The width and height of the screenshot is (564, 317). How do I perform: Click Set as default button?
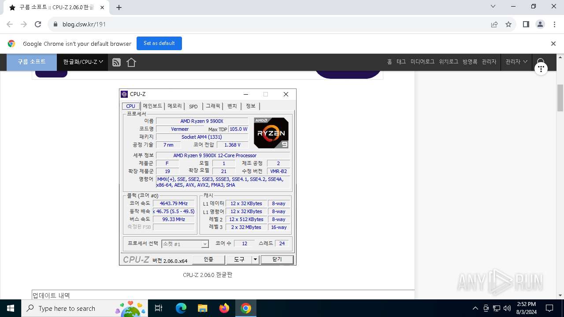tap(159, 43)
